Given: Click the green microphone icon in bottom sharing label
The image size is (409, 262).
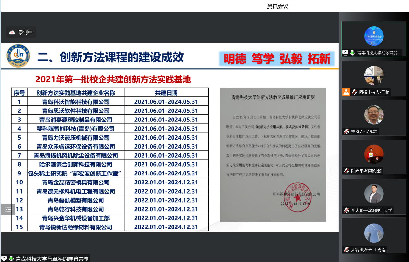Looking at the screenshot, I should pyautogui.click(x=11, y=258).
